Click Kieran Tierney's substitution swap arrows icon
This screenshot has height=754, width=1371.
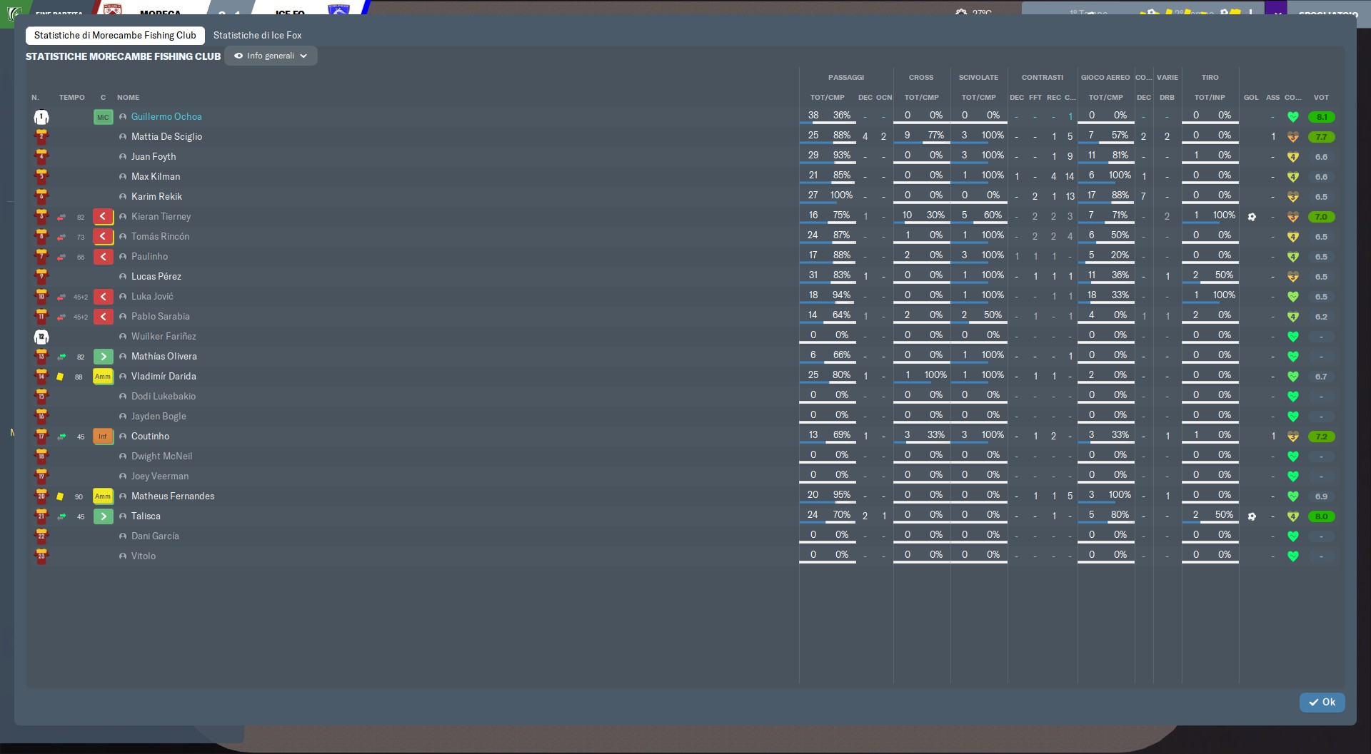click(x=61, y=217)
